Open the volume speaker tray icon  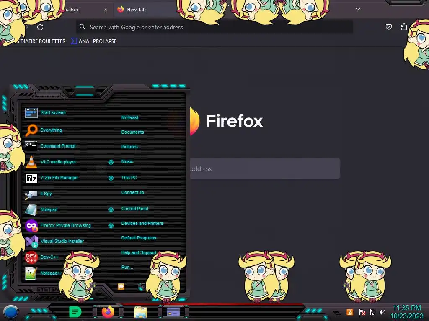382,312
